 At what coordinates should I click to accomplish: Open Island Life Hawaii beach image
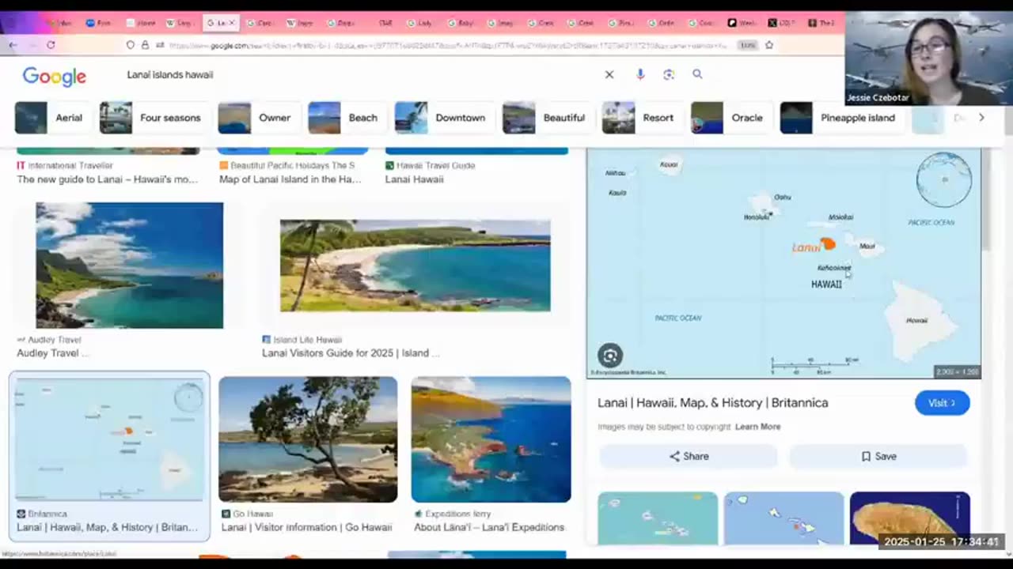coord(415,266)
